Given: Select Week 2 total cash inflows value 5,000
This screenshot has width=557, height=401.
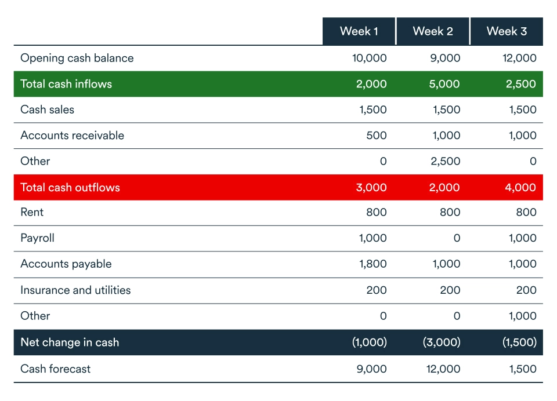Looking at the screenshot, I should click(x=445, y=84).
